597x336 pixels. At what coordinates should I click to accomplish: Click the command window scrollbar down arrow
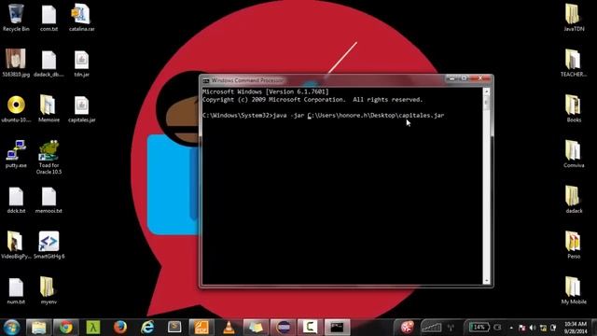tap(487, 281)
